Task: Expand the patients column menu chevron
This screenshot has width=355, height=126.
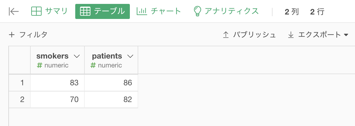Action: 130,56
